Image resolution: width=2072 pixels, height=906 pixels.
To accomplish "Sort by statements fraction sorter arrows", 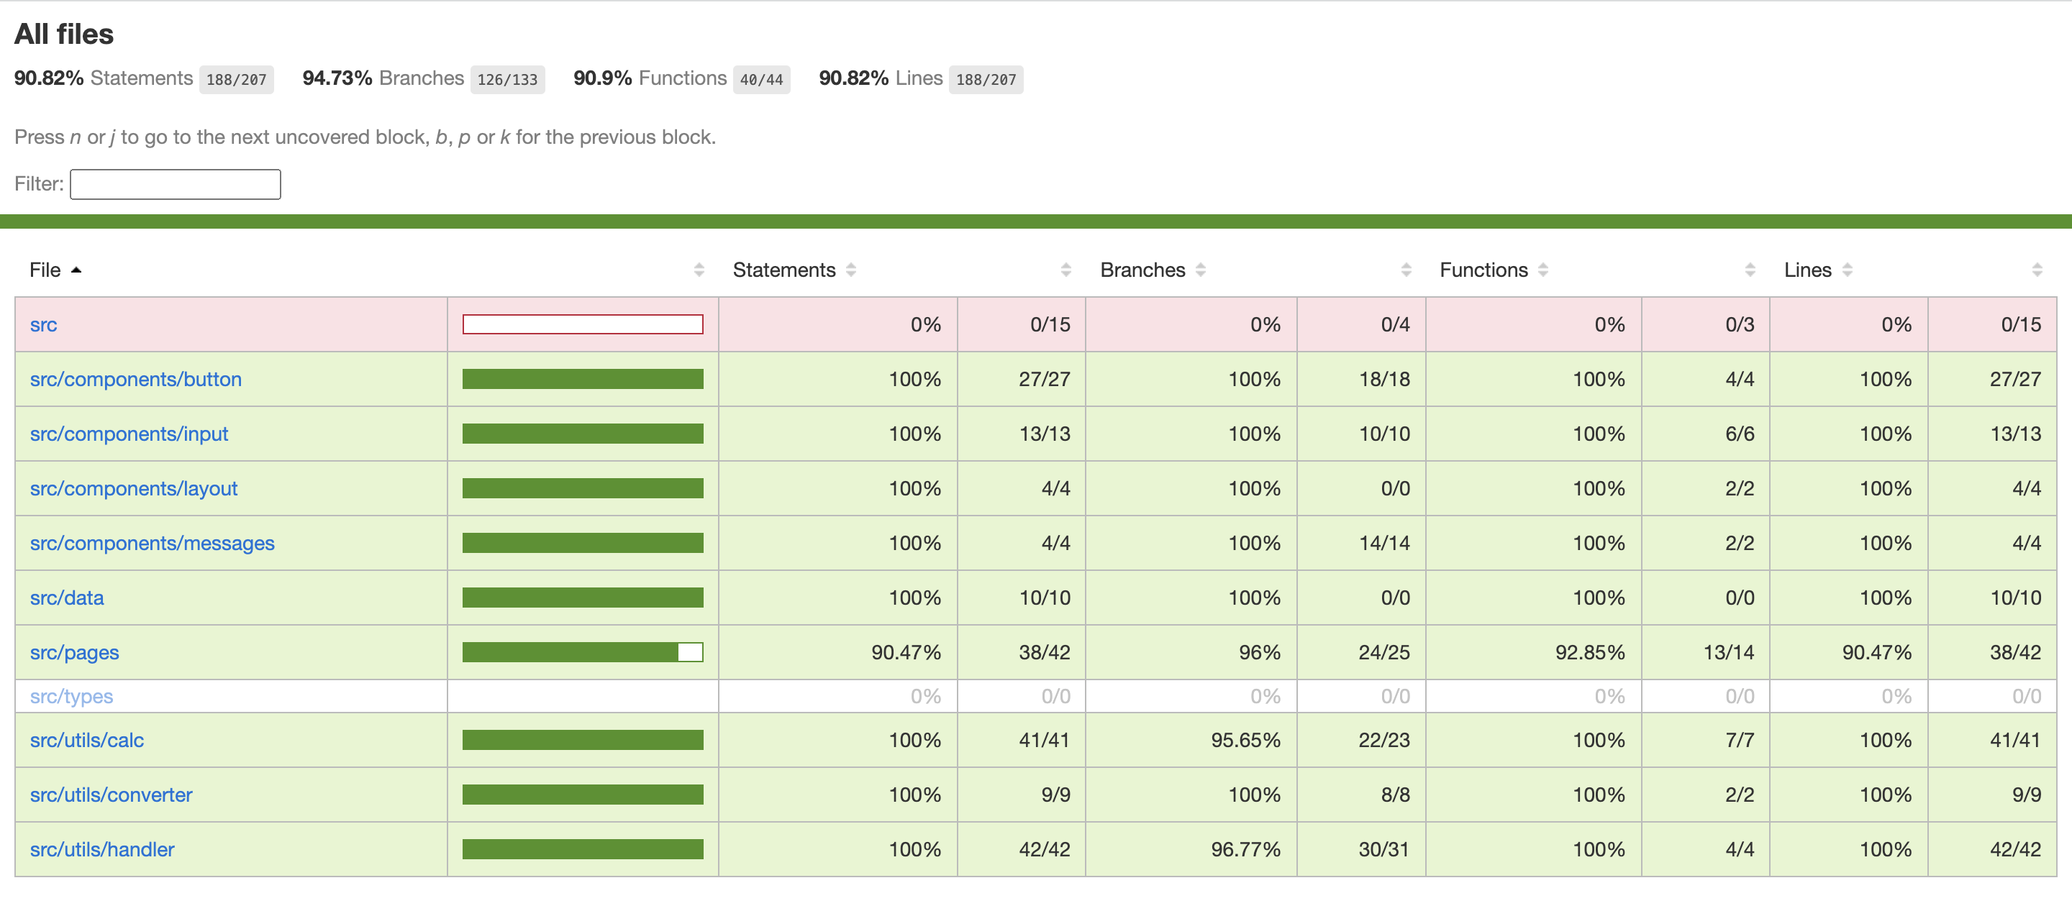I will click(1066, 270).
